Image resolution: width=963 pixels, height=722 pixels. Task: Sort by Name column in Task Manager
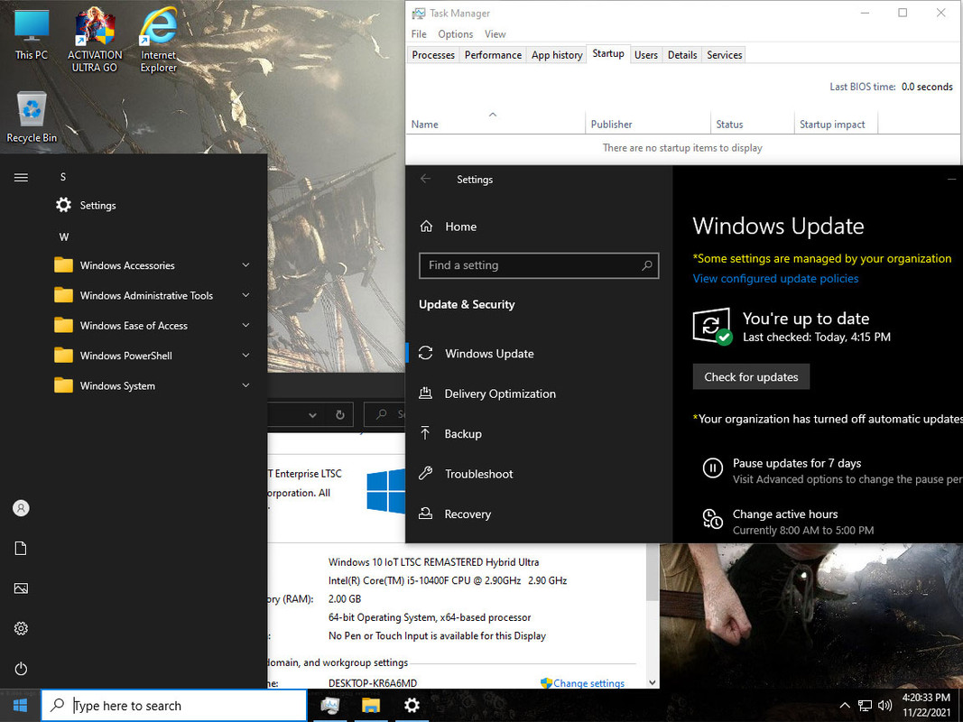coord(495,122)
